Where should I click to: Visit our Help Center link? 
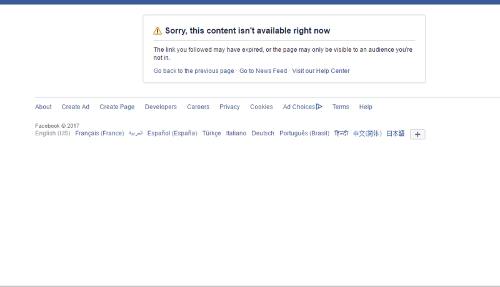[x=321, y=71]
